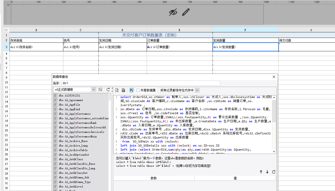Image resolution: width=335 pixels, height=191 pixels.
Task: Select dbo.AA_AuthClassDic_Lang table
Action: click(x=77, y=169)
